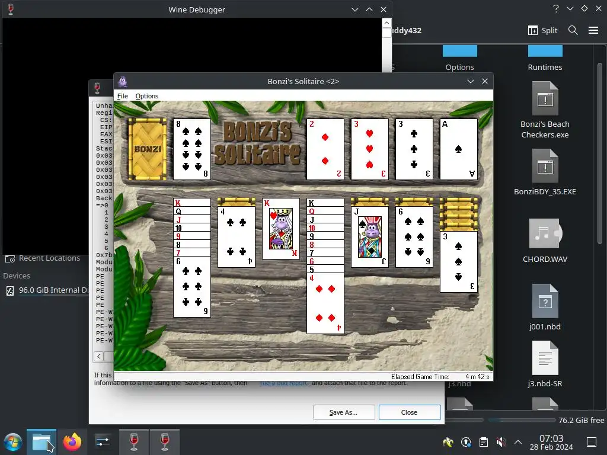Select 96.0 GiB Internal Drive device
Viewport: 607px width, 455px height.
46,290
